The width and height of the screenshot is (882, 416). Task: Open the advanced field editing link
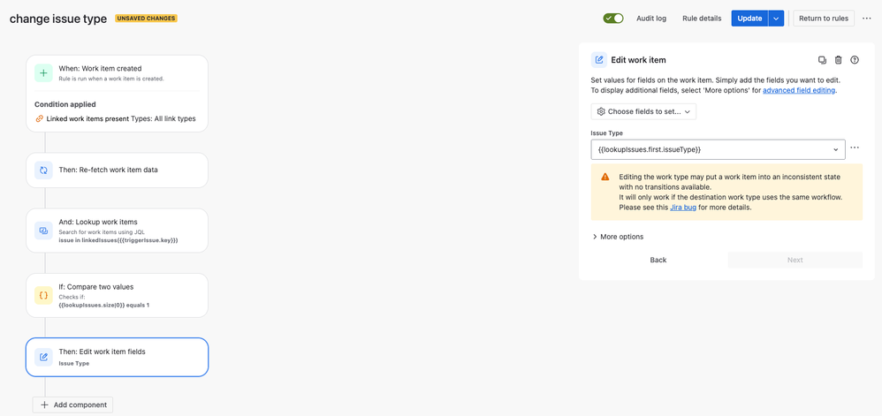pos(799,90)
